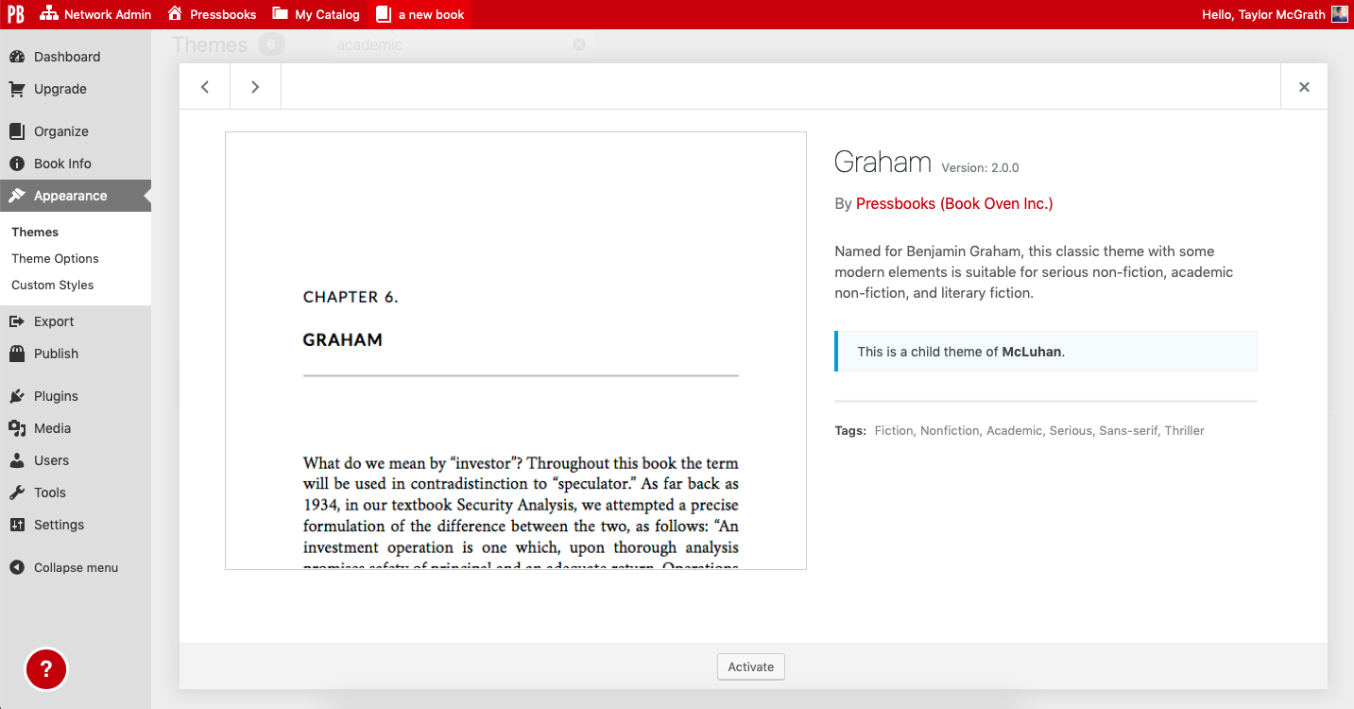Image resolution: width=1354 pixels, height=709 pixels.
Task: Open Network Admin in top bar
Action: coord(95,14)
